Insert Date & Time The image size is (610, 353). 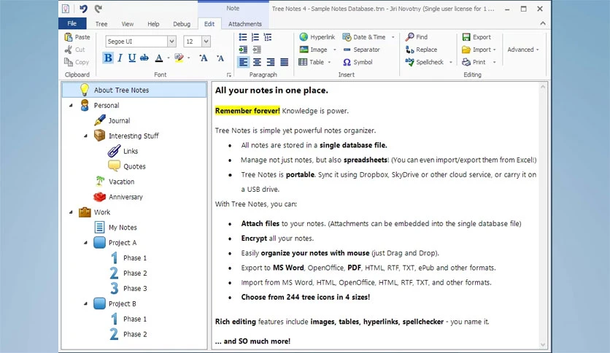(x=364, y=37)
